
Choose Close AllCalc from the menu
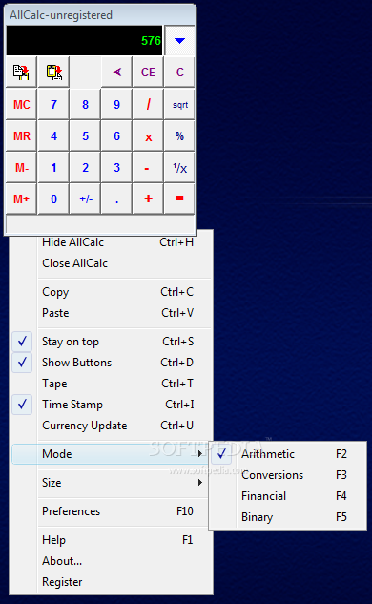tap(112, 263)
